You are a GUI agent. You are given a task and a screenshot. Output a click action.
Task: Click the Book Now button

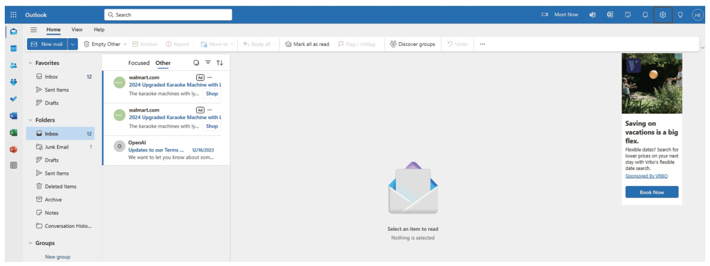[651, 192]
